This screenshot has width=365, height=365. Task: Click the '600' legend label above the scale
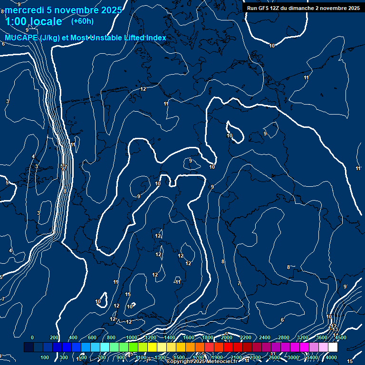pyautogui.click(x=92, y=337)
